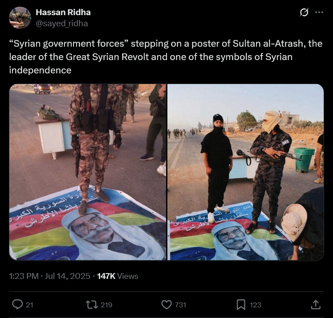The image size is (333, 318).
Task: Click the reply speech bubble icon
Action: tap(17, 305)
